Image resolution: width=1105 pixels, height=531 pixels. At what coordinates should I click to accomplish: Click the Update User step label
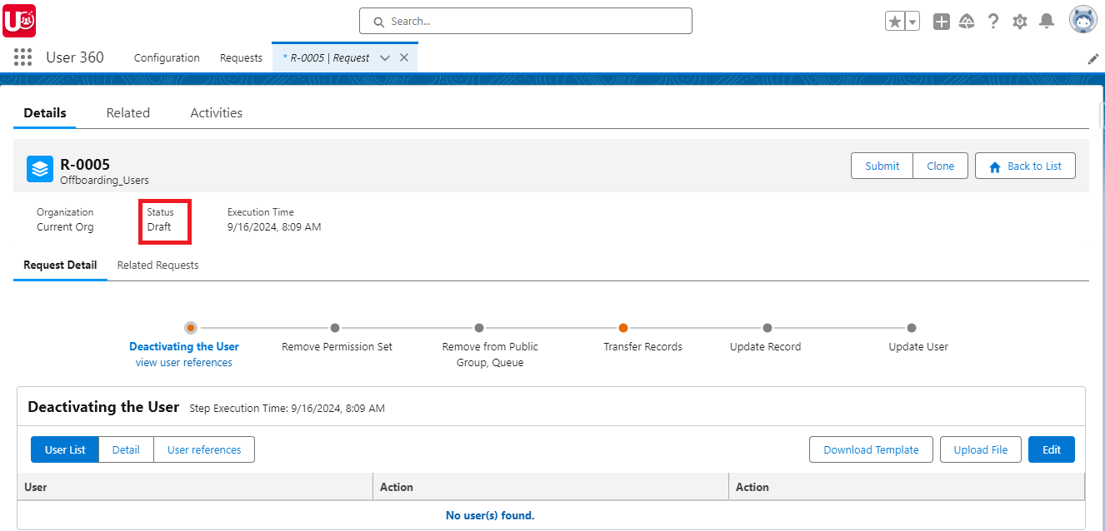918,347
